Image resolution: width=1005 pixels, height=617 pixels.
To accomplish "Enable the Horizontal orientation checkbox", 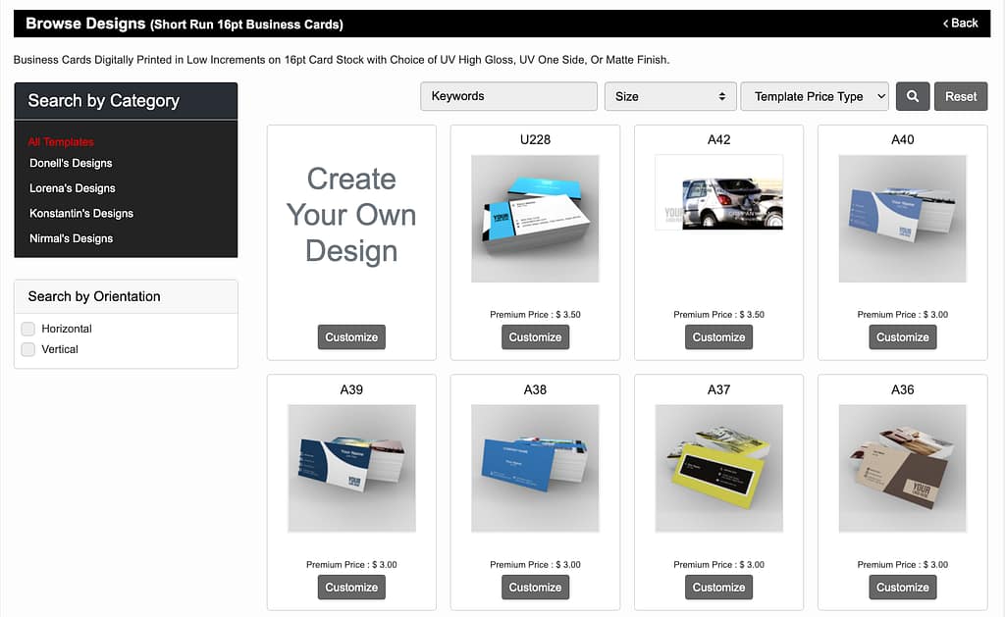I will (x=28, y=329).
